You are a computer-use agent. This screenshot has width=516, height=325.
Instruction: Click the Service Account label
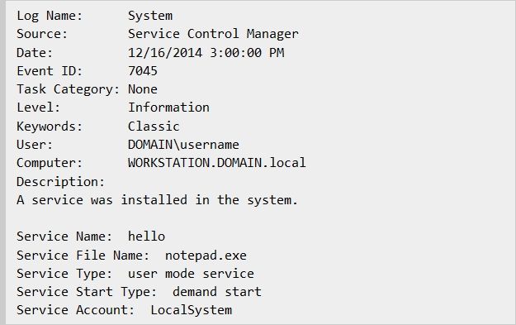click(76, 310)
